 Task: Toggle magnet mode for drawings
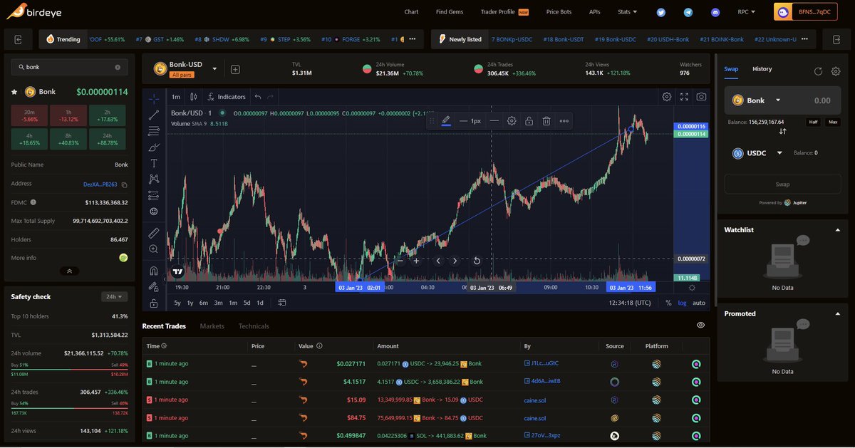pos(154,271)
